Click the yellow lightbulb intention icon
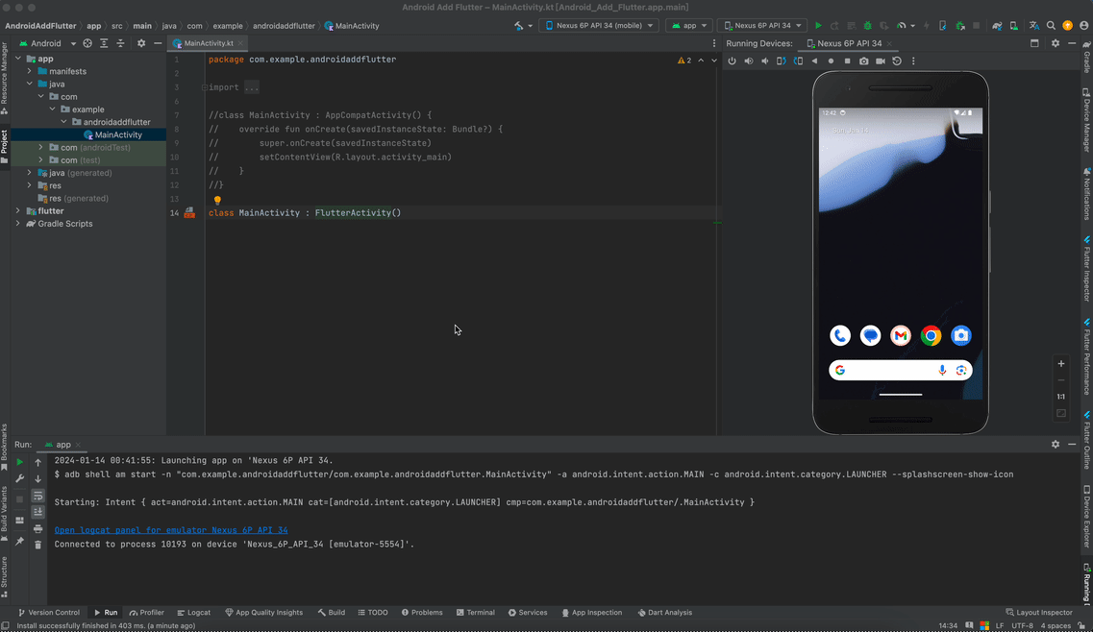The image size is (1093, 632). [217, 200]
